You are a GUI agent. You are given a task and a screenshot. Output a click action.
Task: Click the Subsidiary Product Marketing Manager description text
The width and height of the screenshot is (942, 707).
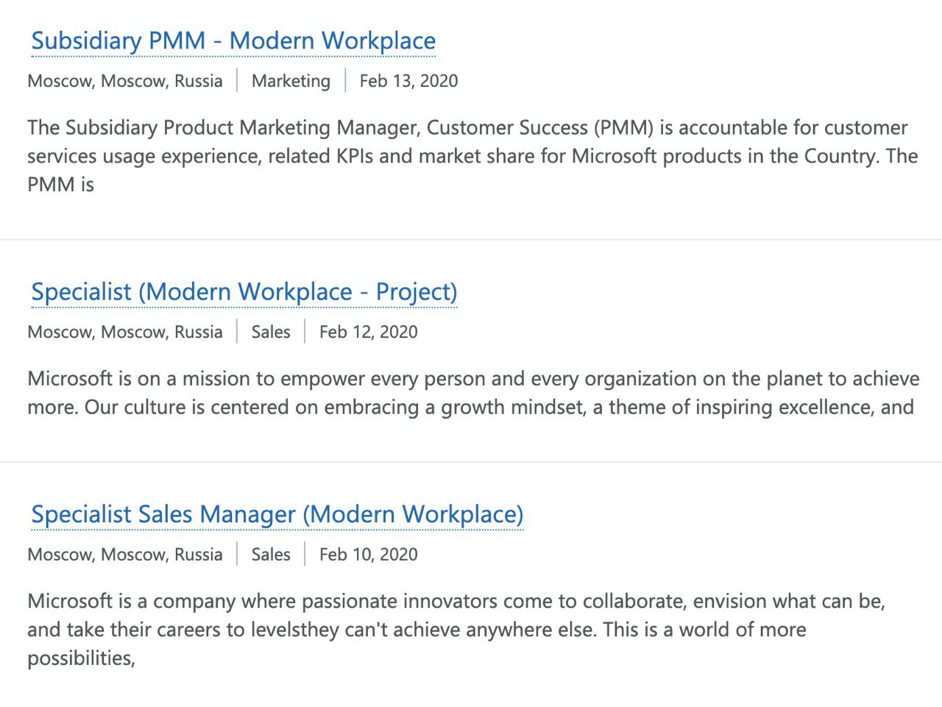click(x=472, y=156)
